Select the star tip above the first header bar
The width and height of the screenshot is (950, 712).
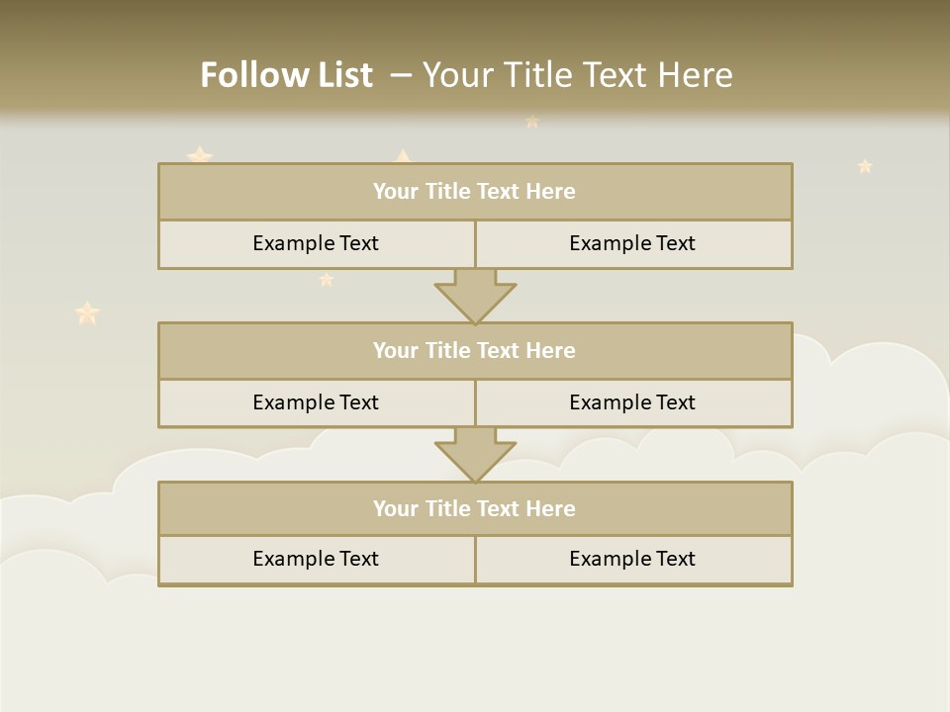[403, 155]
